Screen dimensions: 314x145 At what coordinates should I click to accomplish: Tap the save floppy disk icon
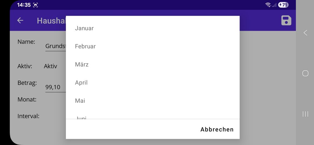point(286,21)
